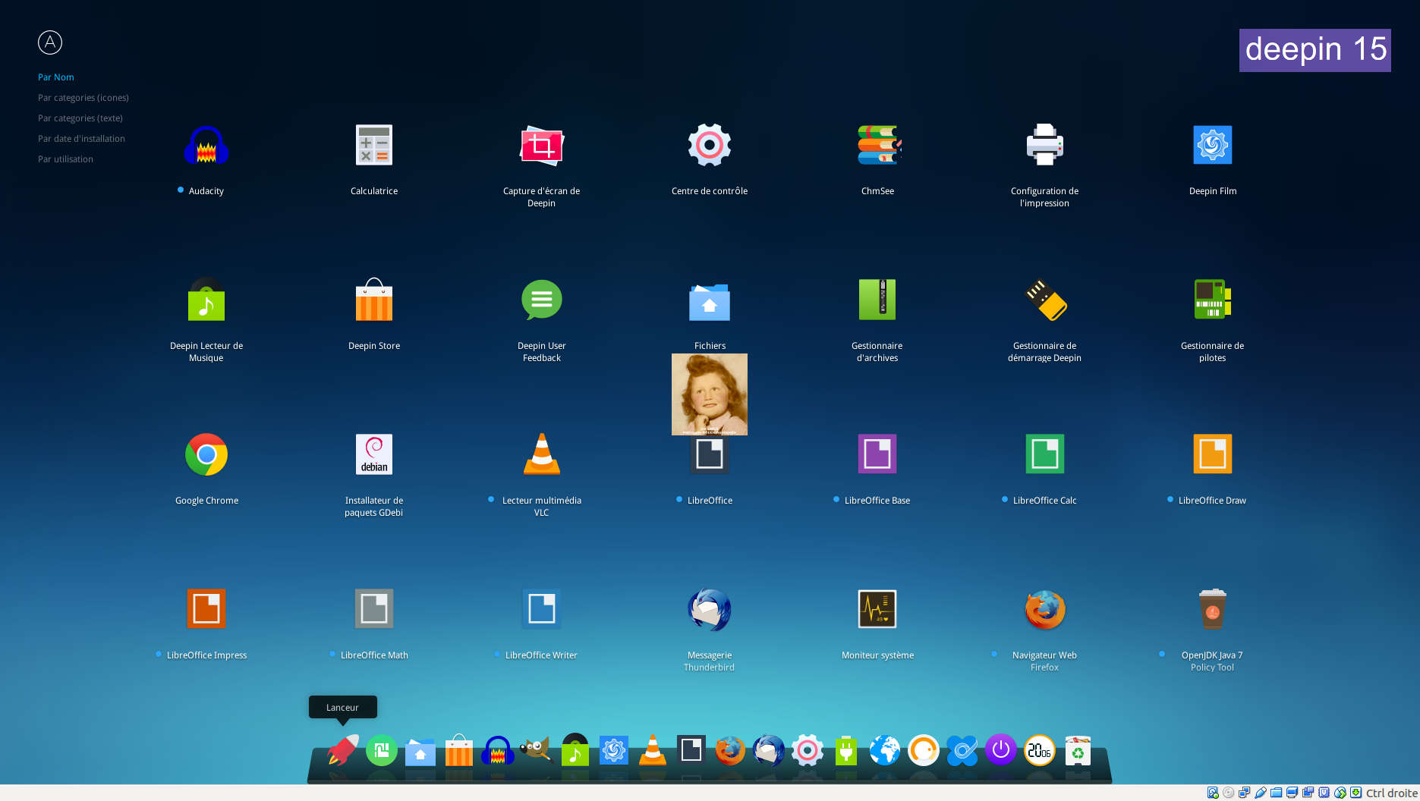Open Gestionnaire d'archives
The width and height of the screenshot is (1420, 801).
click(877, 300)
